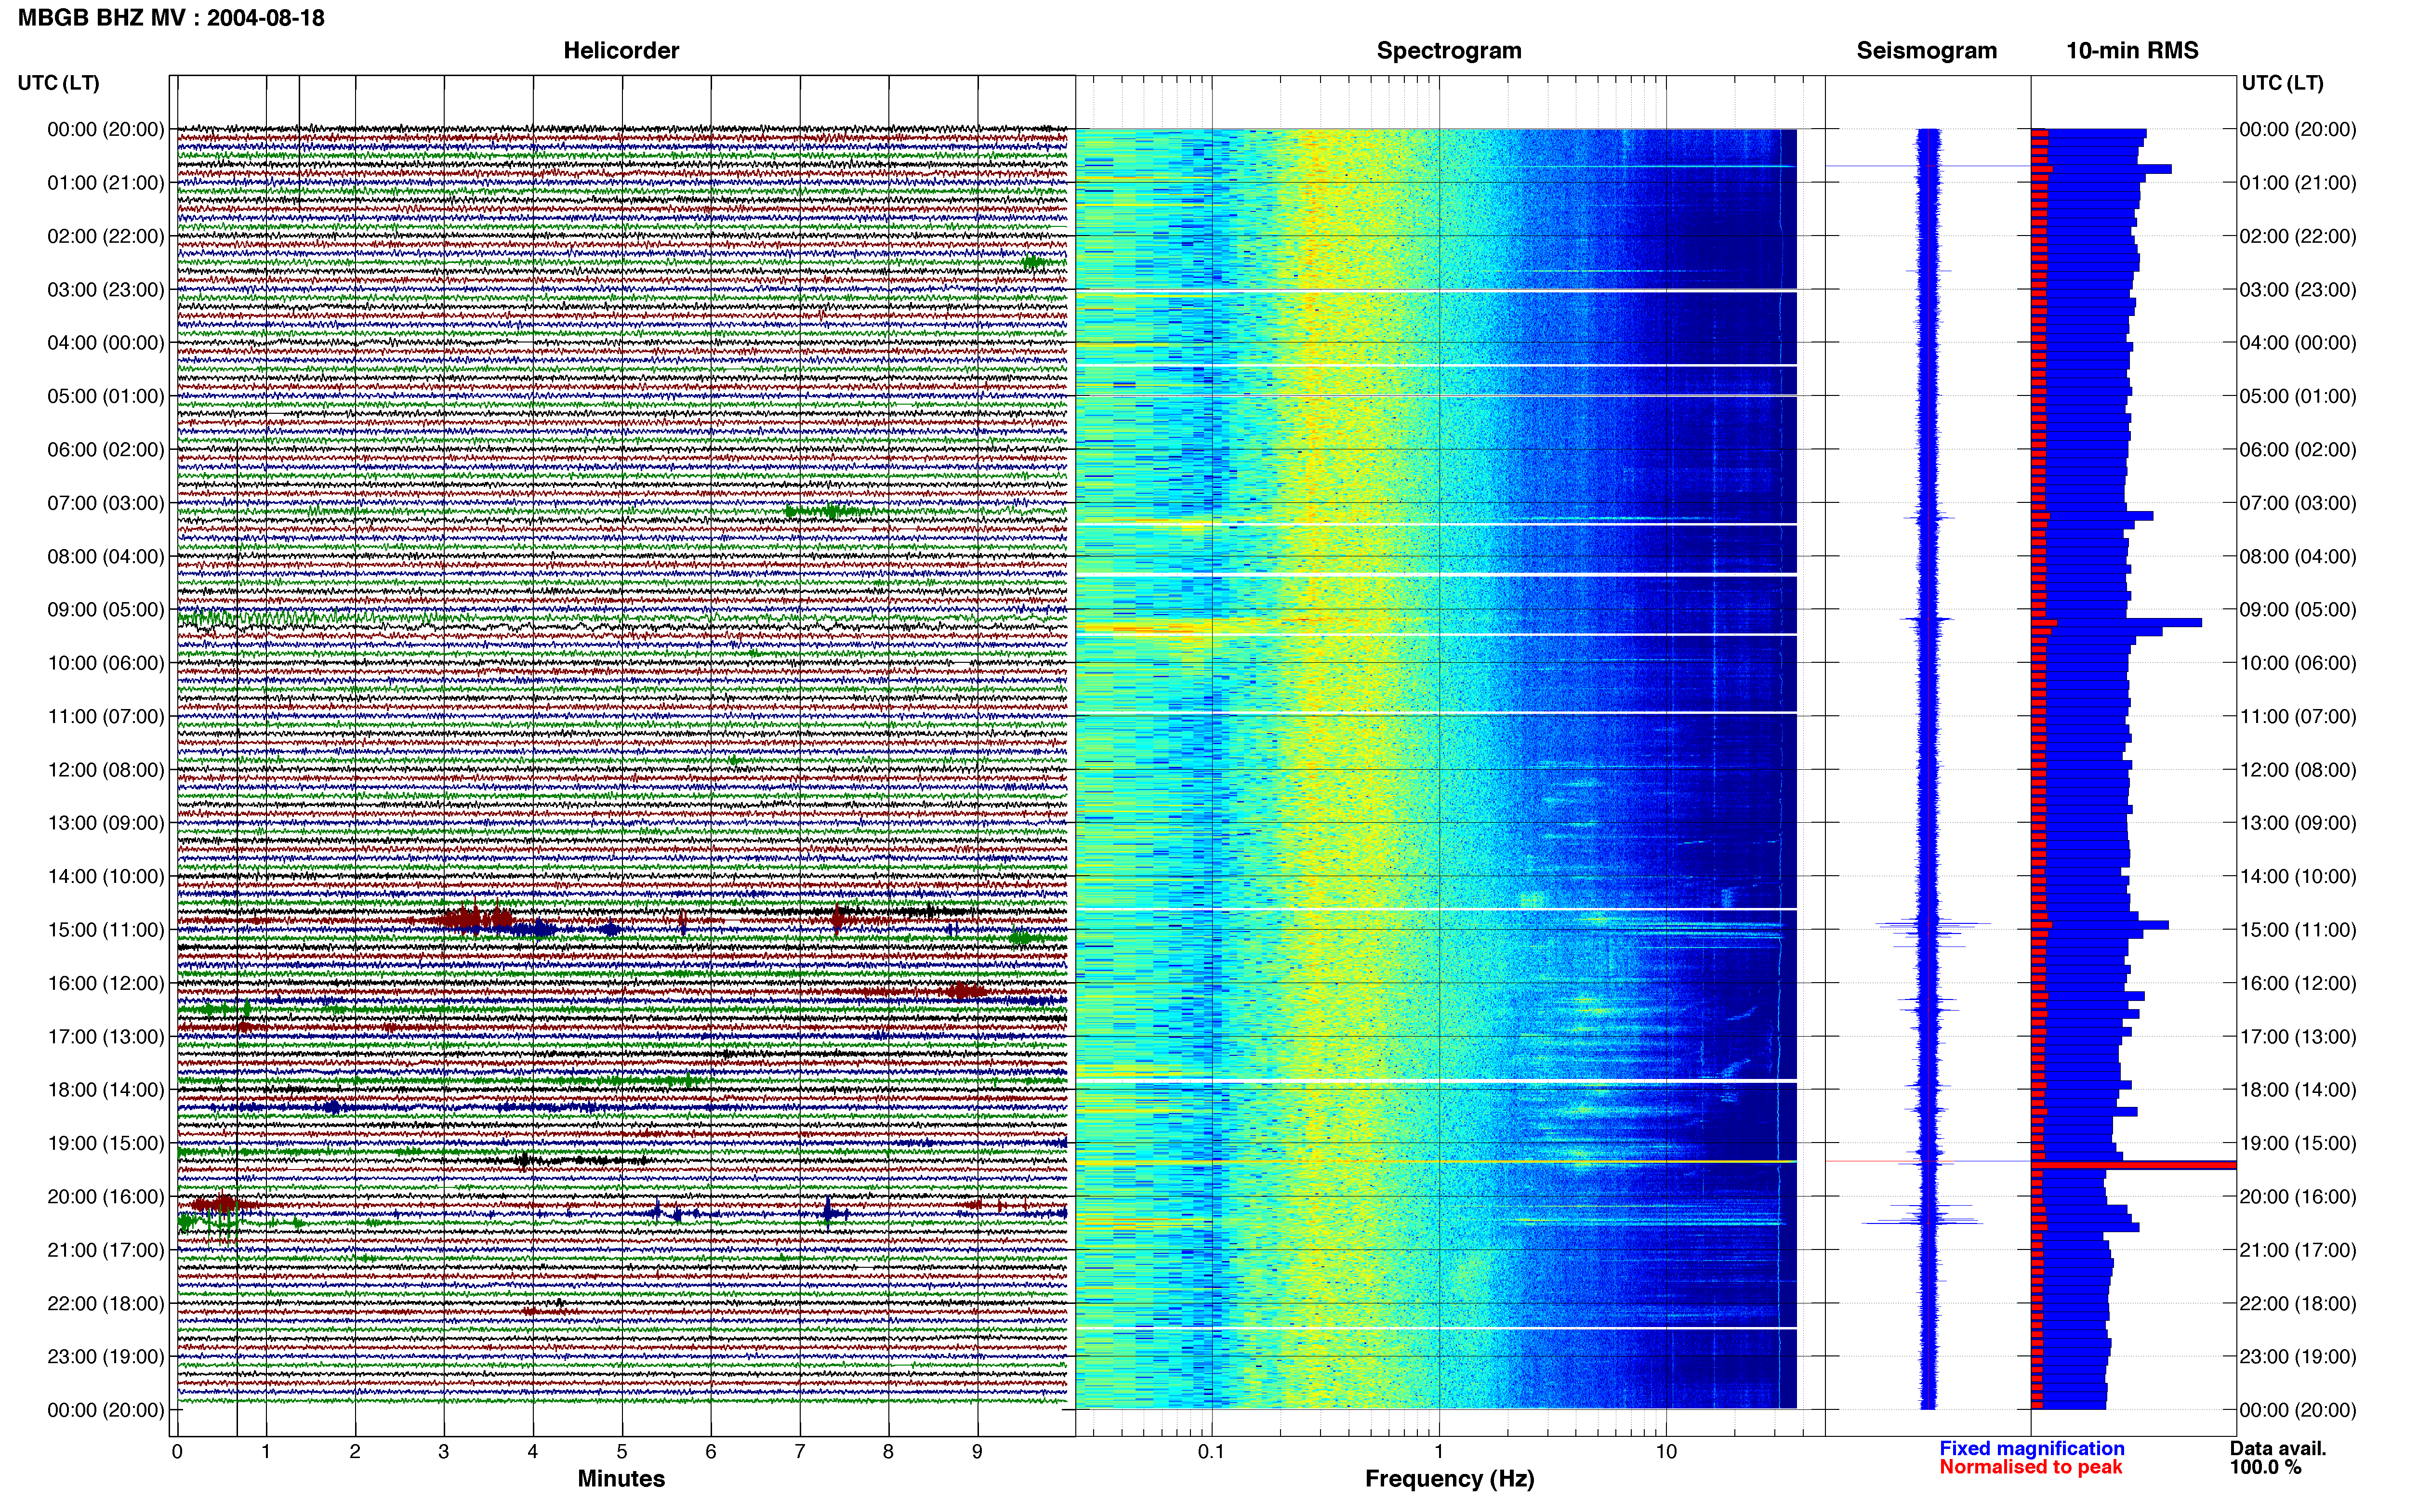Click the left 'UTC (LT)' axis label

[x=58, y=83]
